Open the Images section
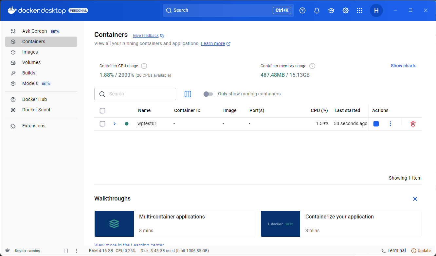The image size is (436, 256). coord(41,52)
